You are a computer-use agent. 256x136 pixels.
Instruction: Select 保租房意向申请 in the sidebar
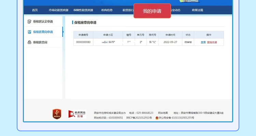pyautogui.click(x=43, y=32)
